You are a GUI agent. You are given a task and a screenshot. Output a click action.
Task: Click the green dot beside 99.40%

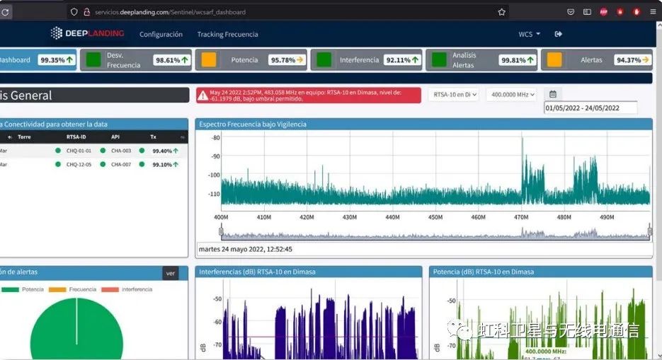142,151
